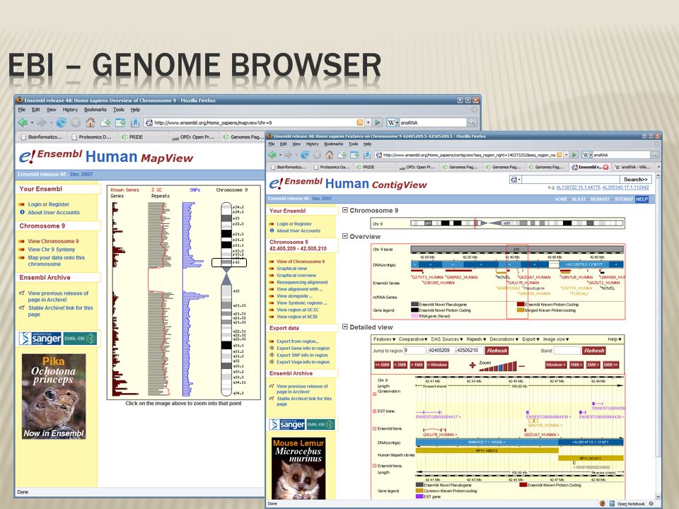Click Home icon in ContigView Firefox toolbar
The image size is (679, 509).
pos(330,155)
